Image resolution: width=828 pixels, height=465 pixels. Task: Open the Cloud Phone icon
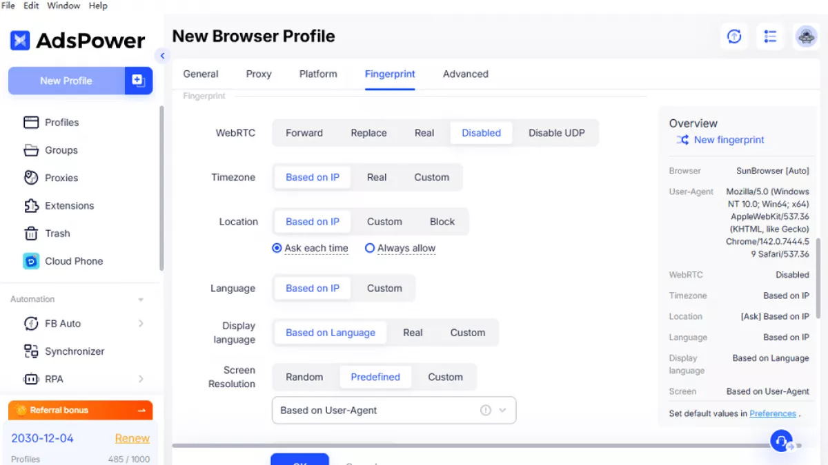point(31,261)
